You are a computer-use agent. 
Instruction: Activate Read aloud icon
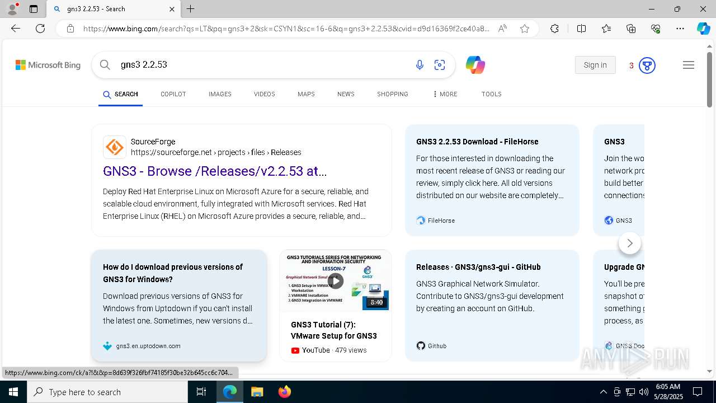point(502,29)
